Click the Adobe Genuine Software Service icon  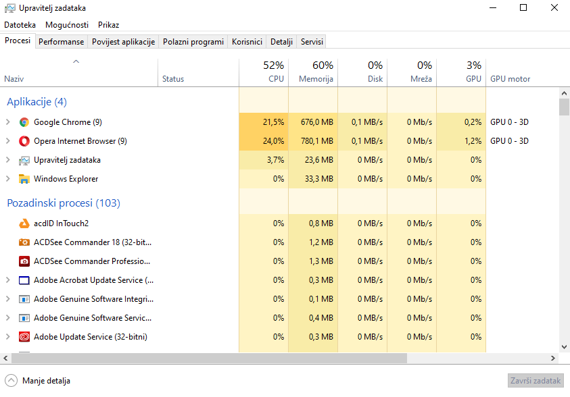pyautogui.click(x=24, y=318)
